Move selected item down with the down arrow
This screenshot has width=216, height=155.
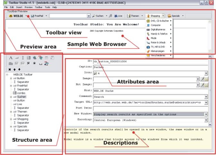point(19,69)
